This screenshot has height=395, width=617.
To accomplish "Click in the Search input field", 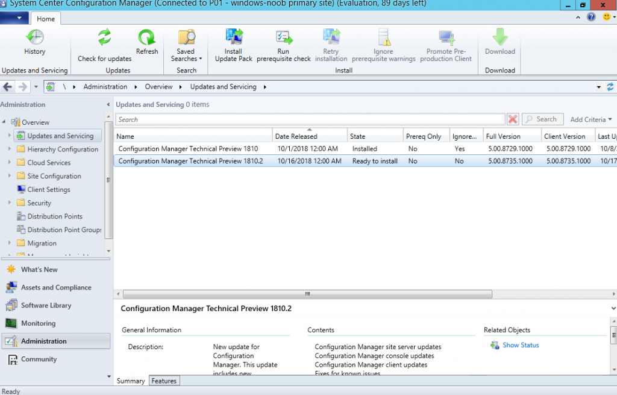I will point(310,119).
